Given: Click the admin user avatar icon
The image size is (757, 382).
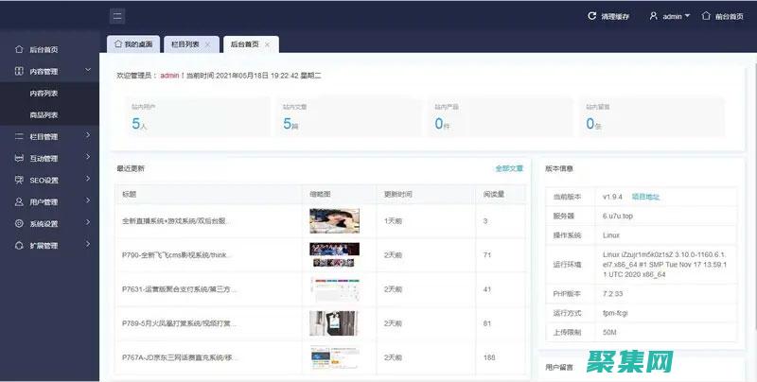Looking at the screenshot, I should [654, 16].
